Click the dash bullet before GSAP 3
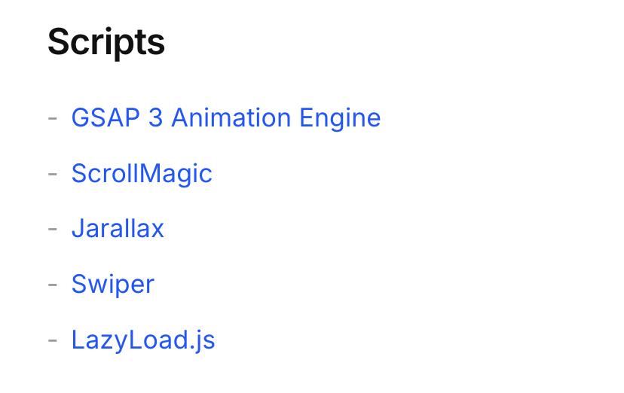This screenshot has width=624, height=393. pos(53,118)
